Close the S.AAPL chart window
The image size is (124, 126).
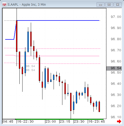pyautogui.click(x=118, y=5)
